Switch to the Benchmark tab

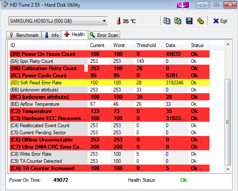click(x=24, y=35)
